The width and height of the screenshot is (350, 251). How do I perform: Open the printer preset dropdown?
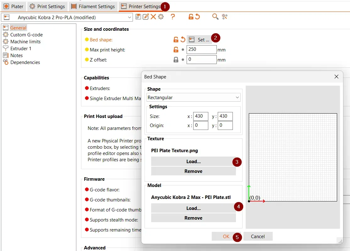[x=67, y=17]
